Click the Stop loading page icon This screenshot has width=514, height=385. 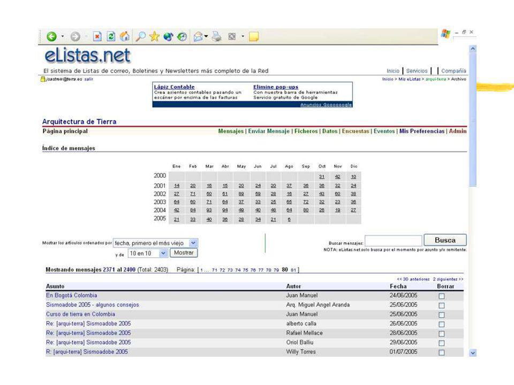click(x=97, y=36)
